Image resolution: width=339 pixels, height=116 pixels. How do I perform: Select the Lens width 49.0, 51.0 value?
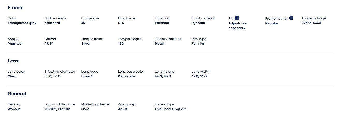(199, 76)
